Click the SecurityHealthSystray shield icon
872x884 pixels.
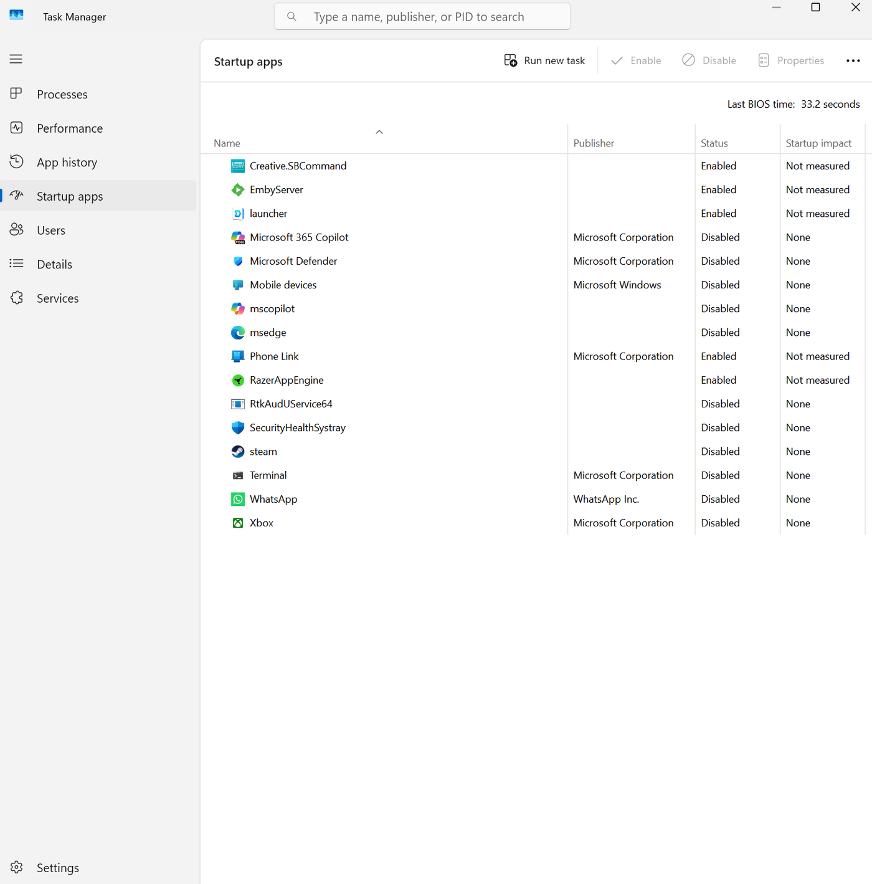click(238, 427)
